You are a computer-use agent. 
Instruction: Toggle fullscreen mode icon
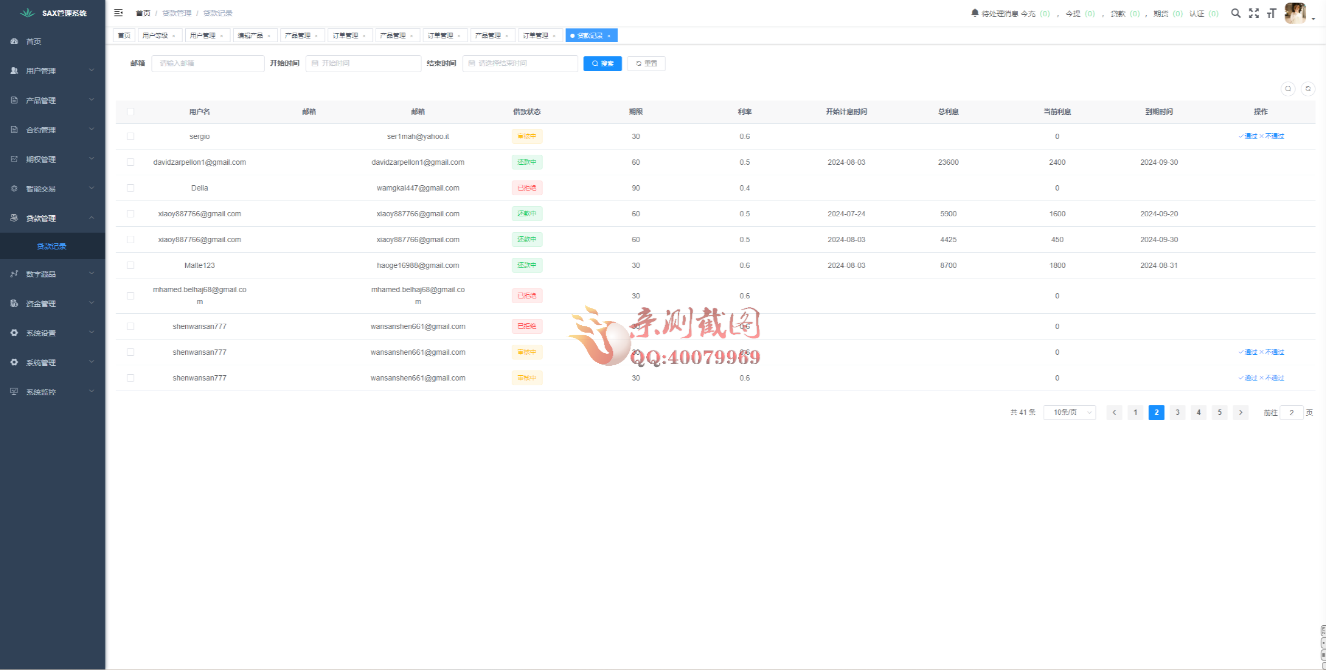click(1254, 13)
